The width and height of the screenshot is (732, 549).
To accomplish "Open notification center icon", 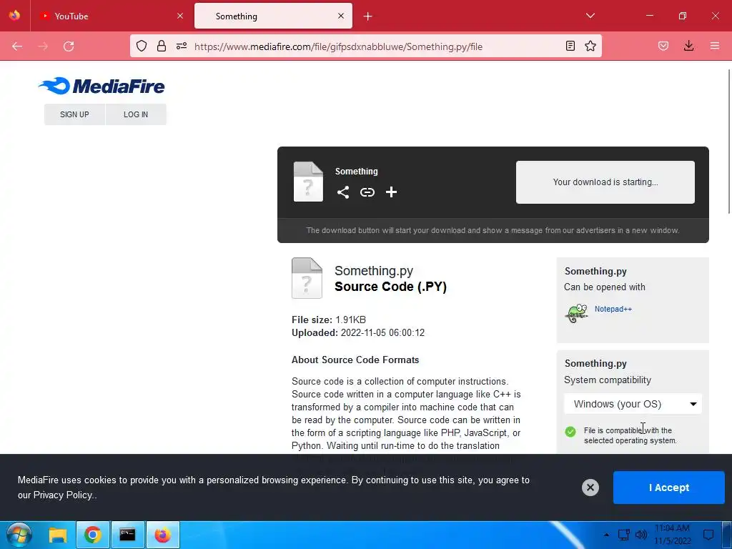I will pos(708,535).
